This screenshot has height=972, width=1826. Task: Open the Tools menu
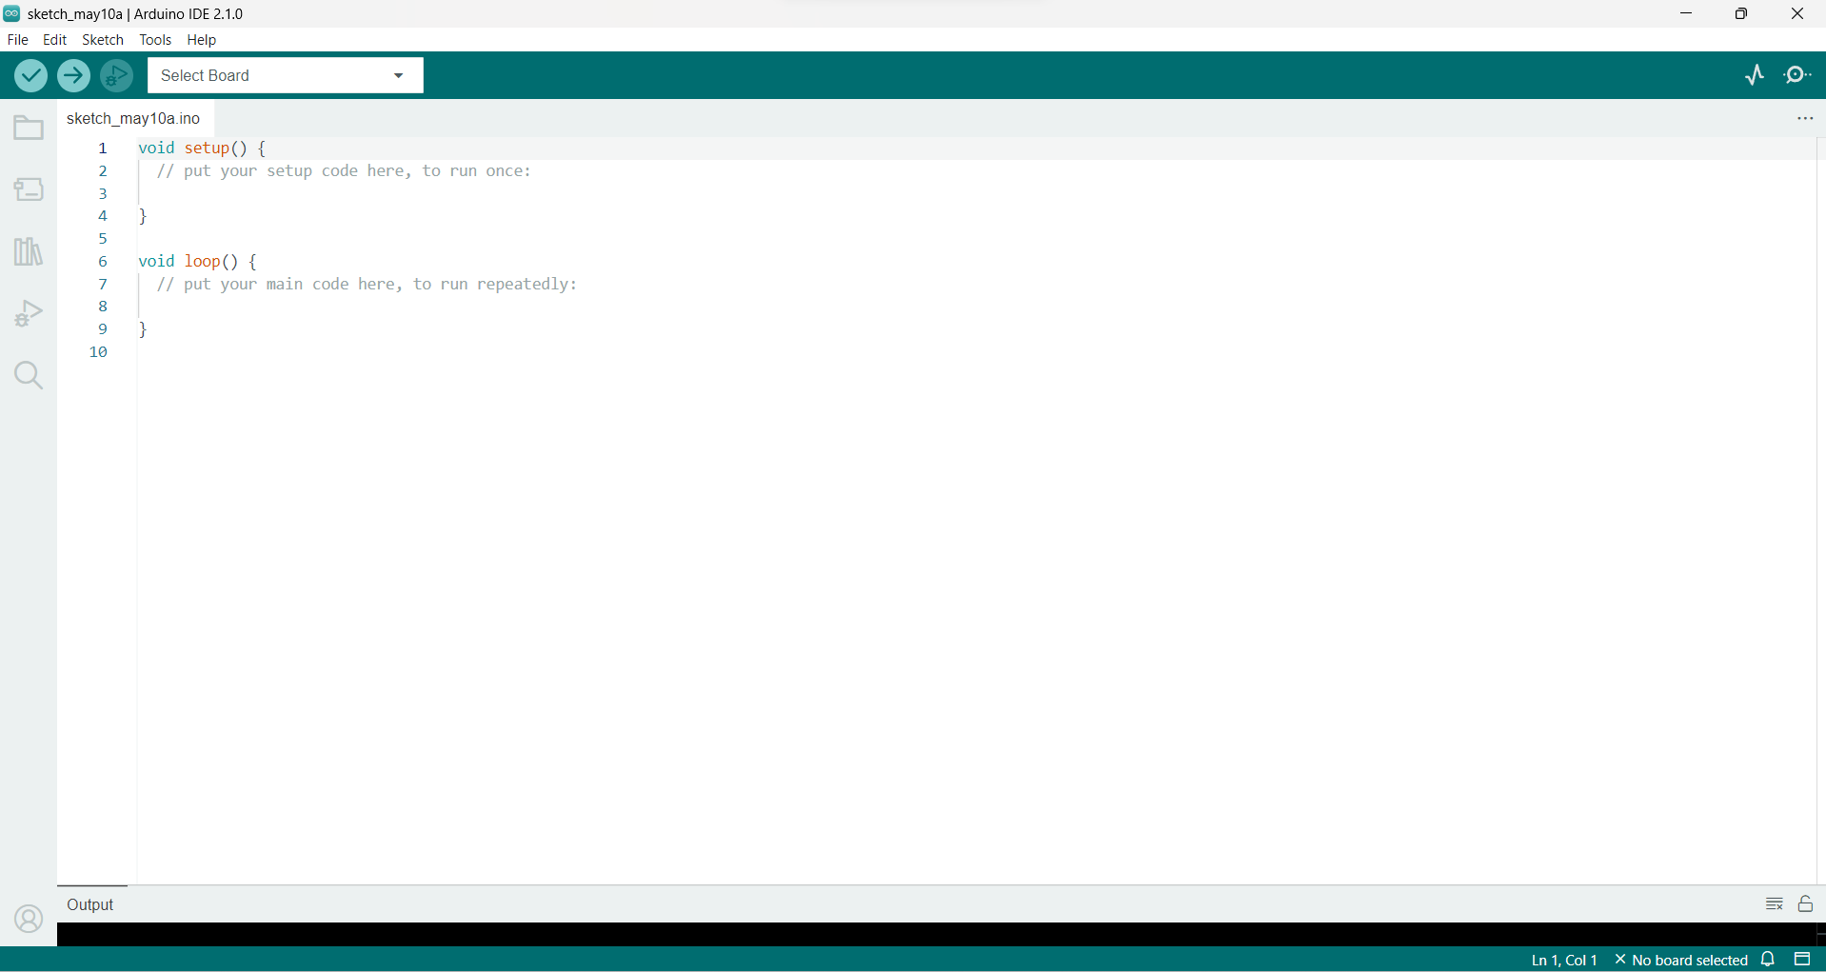point(155,40)
